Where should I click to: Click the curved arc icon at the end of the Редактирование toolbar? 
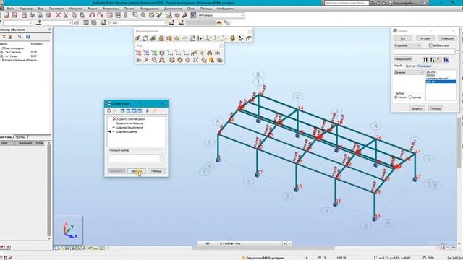[249, 38]
